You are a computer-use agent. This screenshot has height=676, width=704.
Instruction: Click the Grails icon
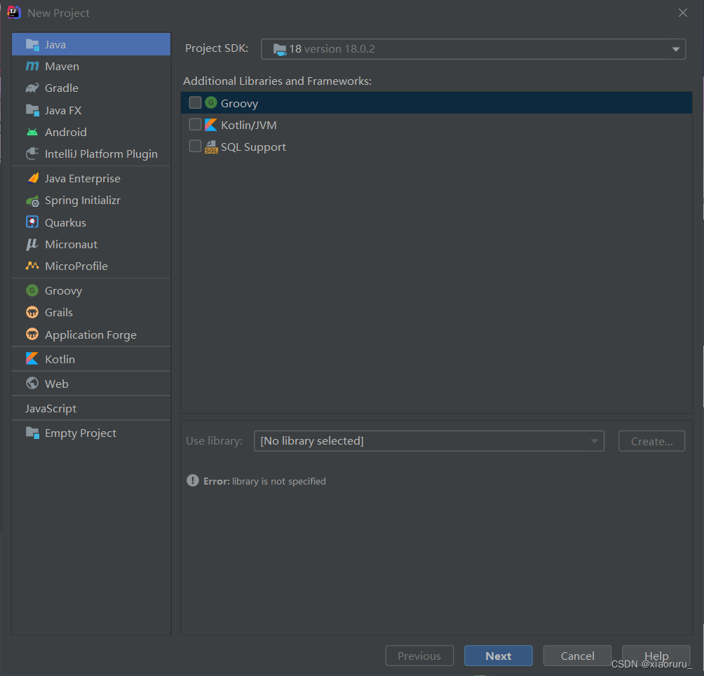point(32,312)
